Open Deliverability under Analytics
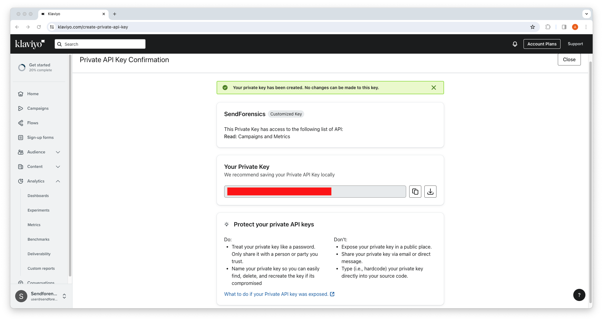The height and width of the screenshot is (321, 603). [39, 254]
